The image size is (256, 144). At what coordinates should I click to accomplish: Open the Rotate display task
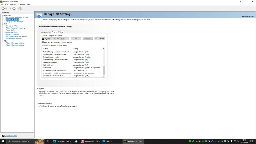10,30
